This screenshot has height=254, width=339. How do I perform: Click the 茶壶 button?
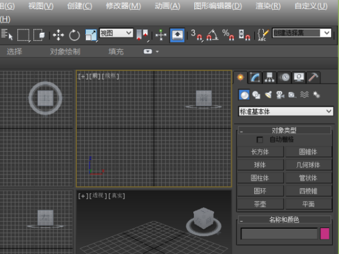coord(260,204)
